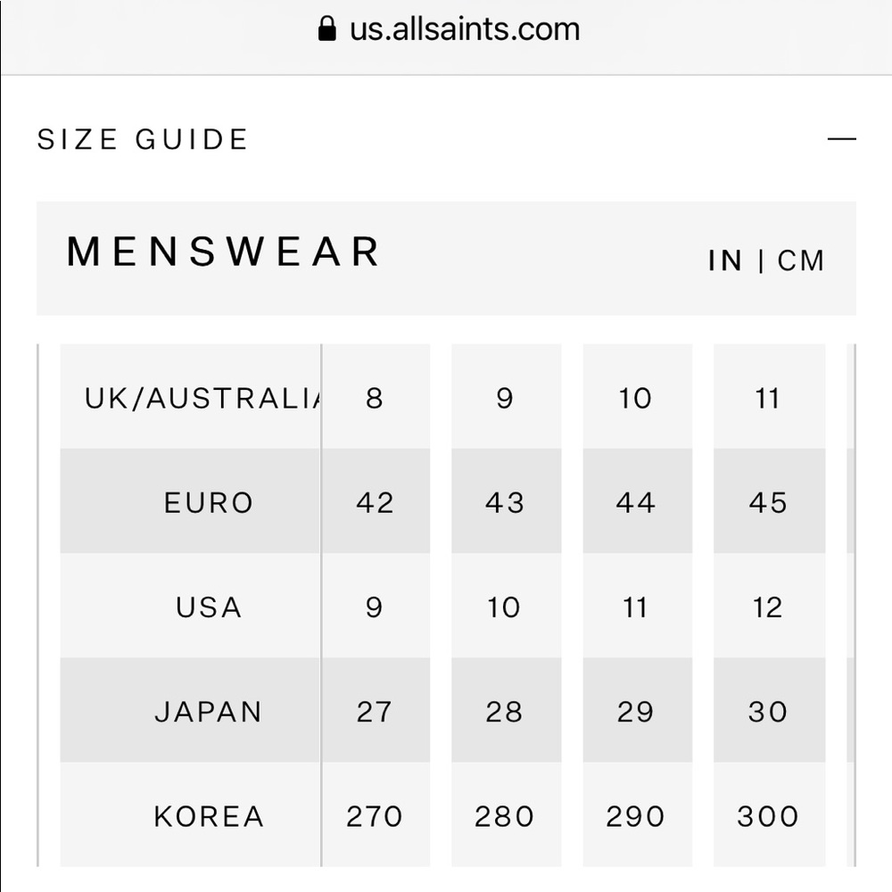The image size is (892, 892).
Task: Click the MENSWEAR heading
Action: (224, 252)
